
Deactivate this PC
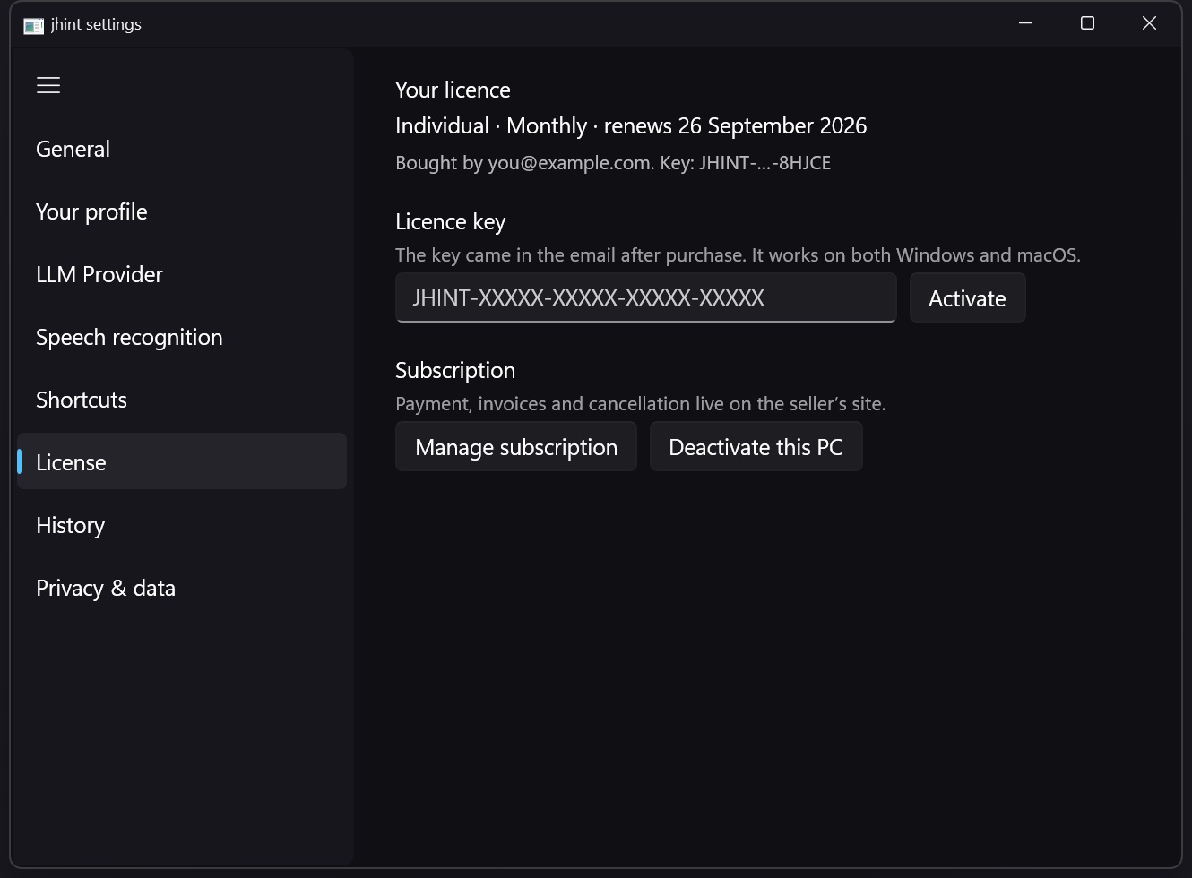click(756, 446)
